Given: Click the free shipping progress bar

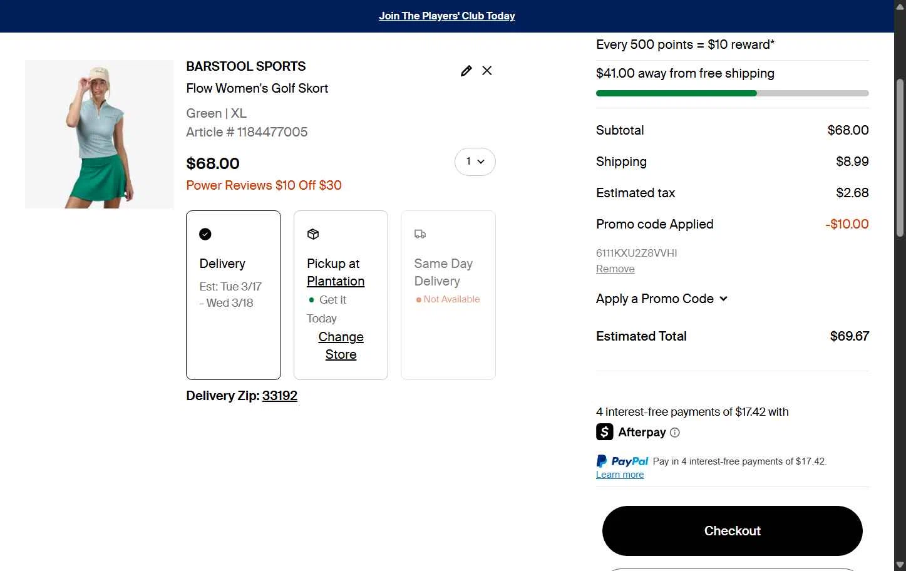Looking at the screenshot, I should pyautogui.click(x=732, y=93).
